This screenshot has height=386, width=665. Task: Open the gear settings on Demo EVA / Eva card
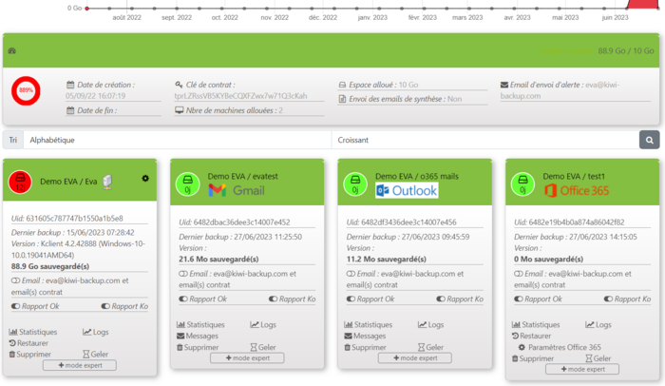click(x=145, y=178)
